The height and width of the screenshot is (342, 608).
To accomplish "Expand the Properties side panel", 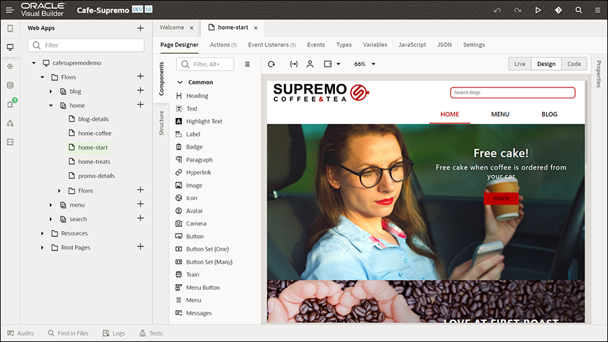I will pyautogui.click(x=599, y=73).
